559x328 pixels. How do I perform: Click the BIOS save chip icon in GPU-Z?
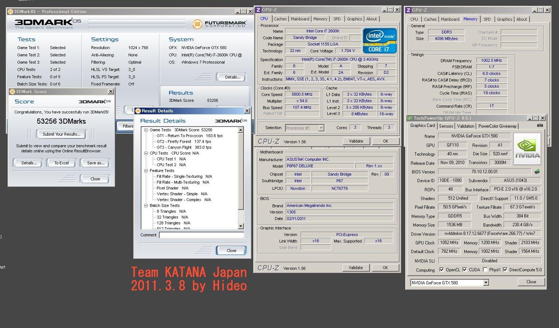537,172
